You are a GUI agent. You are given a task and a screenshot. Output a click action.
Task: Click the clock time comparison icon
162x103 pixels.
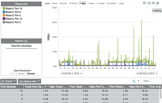tap(149, 3)
